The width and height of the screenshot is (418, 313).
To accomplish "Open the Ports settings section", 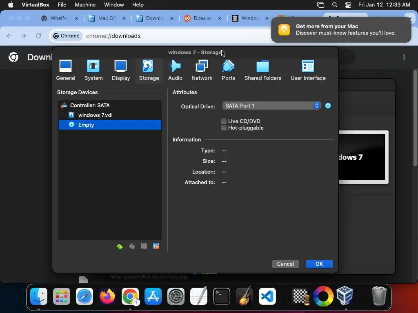I will pyautogui.click(x=229, y=70).
